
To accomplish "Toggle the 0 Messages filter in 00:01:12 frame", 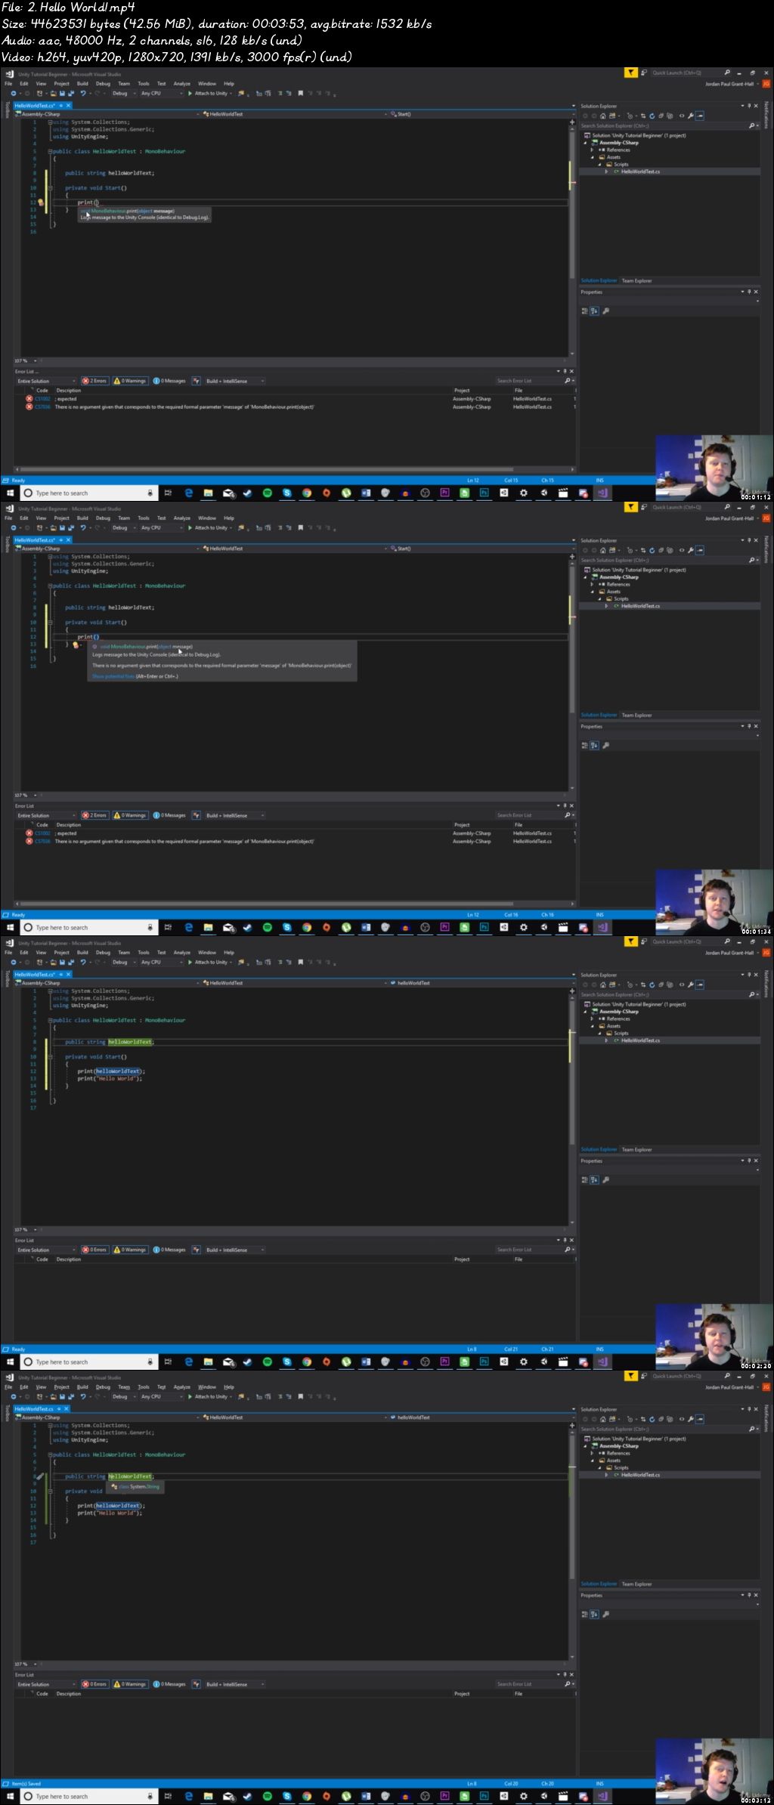I will tap(169, 381).
